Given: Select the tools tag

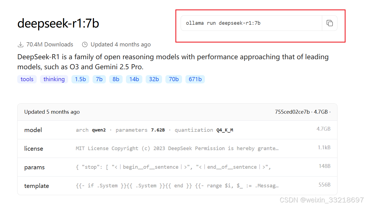Looking at the screenshot, I should tap(27, 79).
